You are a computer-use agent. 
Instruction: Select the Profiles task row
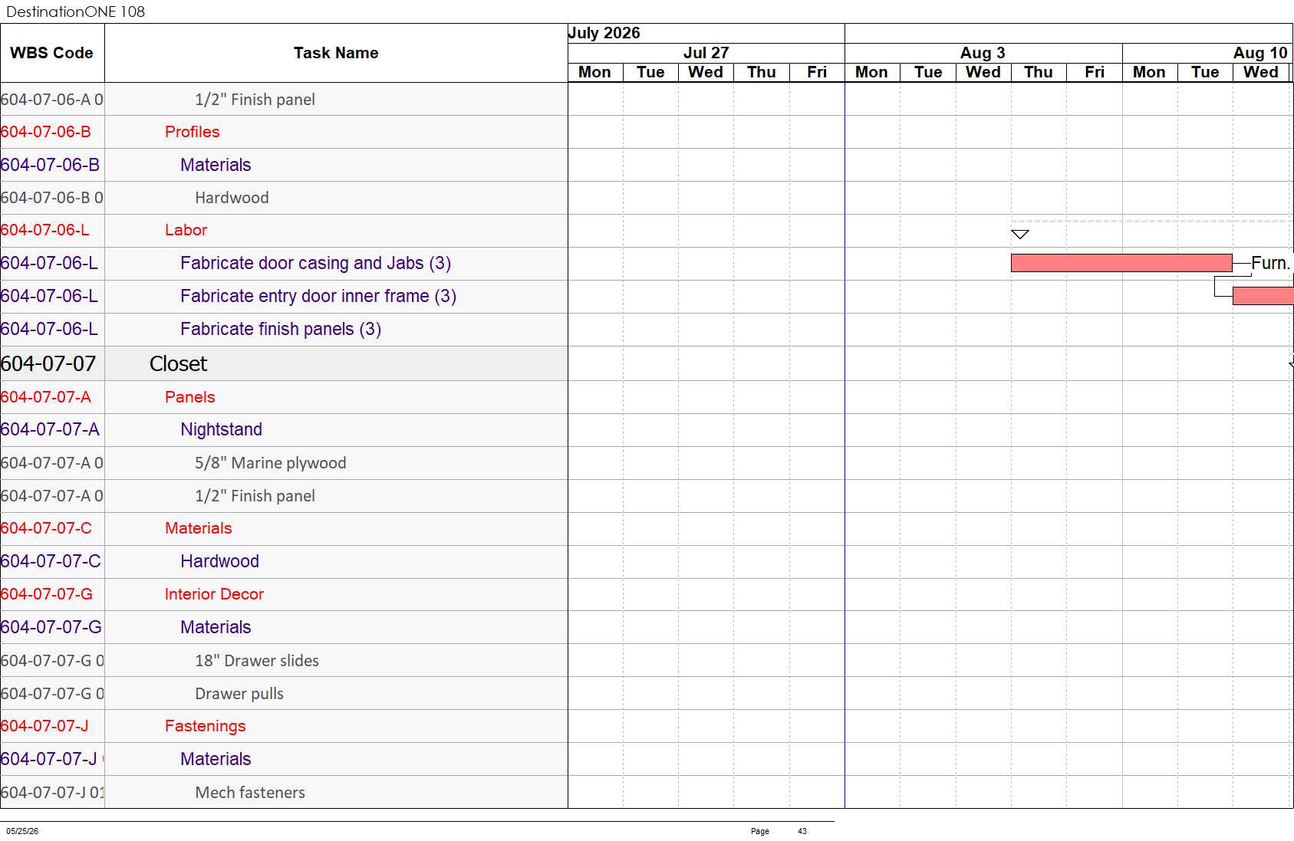(x=284, y=132)
